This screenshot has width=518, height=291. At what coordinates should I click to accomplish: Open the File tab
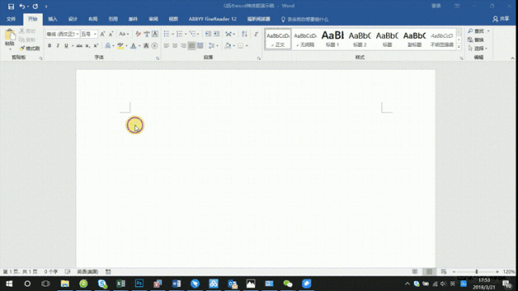(11, 19)
